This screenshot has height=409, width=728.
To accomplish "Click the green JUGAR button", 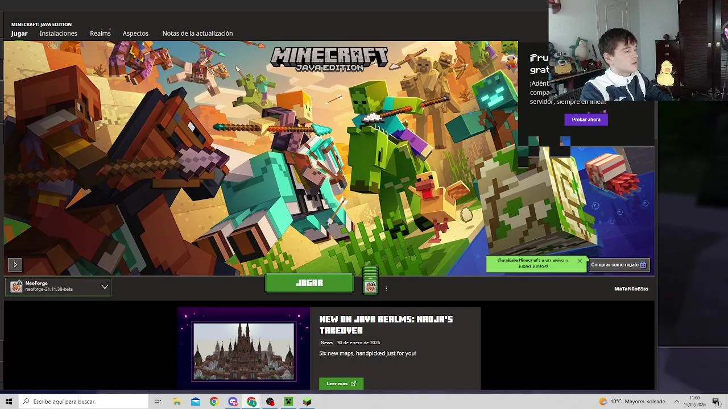I will coord(309,283).
